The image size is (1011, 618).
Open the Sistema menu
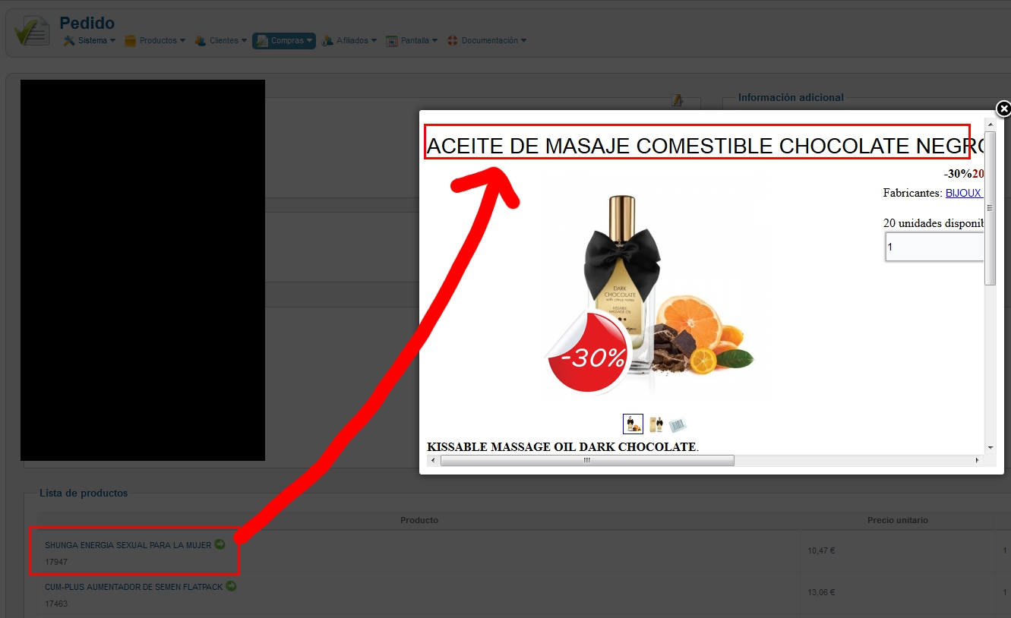click(x=90, y=40)
